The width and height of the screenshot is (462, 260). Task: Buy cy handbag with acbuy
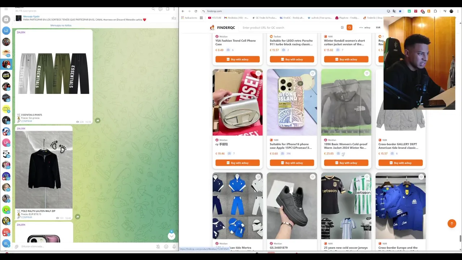click(x=237, y=163)
